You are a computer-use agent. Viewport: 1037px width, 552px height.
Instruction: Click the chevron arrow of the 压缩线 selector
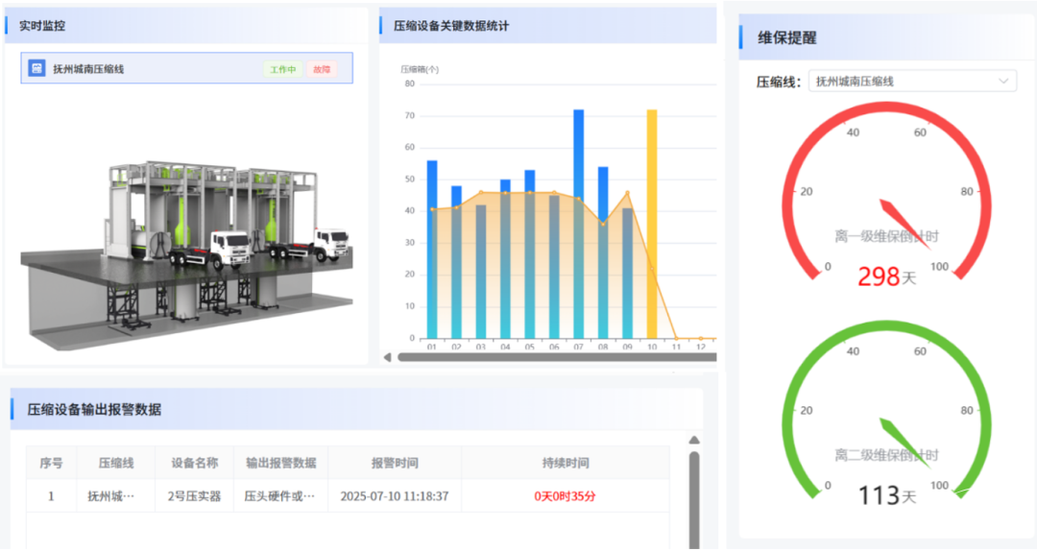coord(1004,82)
